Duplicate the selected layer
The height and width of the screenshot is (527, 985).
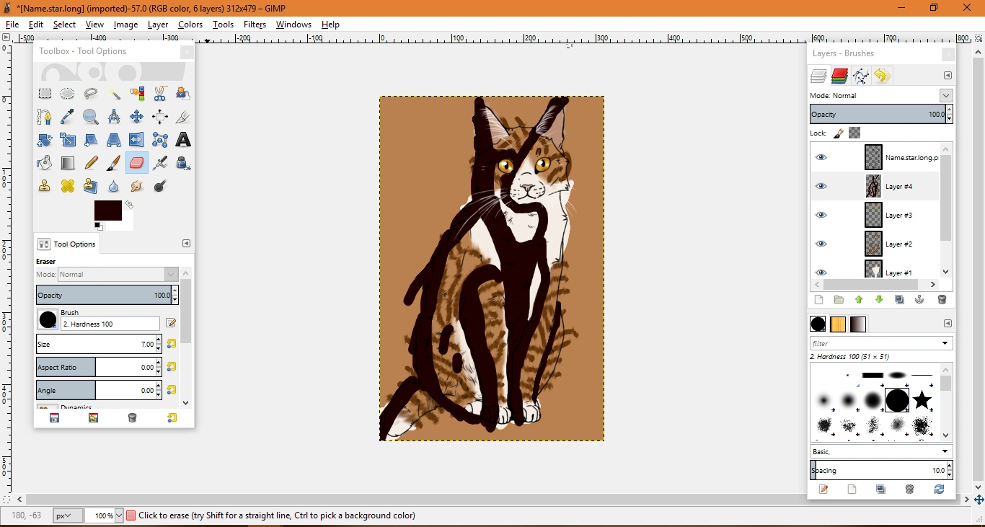click(x=900, y=300)
